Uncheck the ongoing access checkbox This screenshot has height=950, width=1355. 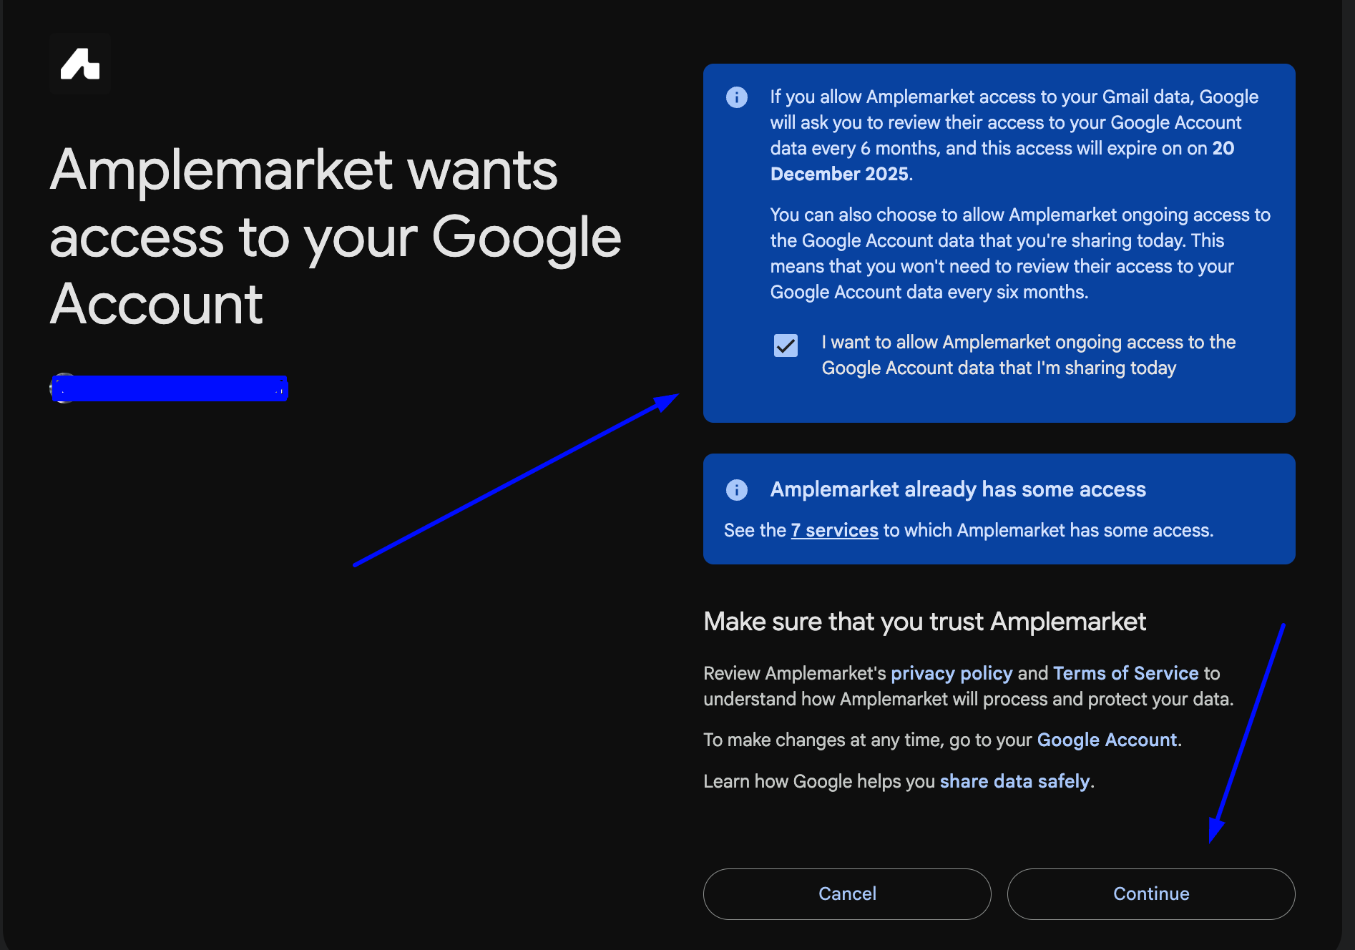(x=786, y=346)
